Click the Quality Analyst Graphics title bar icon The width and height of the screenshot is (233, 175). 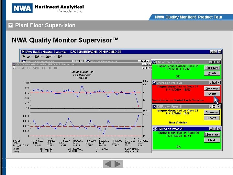coord(14,64)
